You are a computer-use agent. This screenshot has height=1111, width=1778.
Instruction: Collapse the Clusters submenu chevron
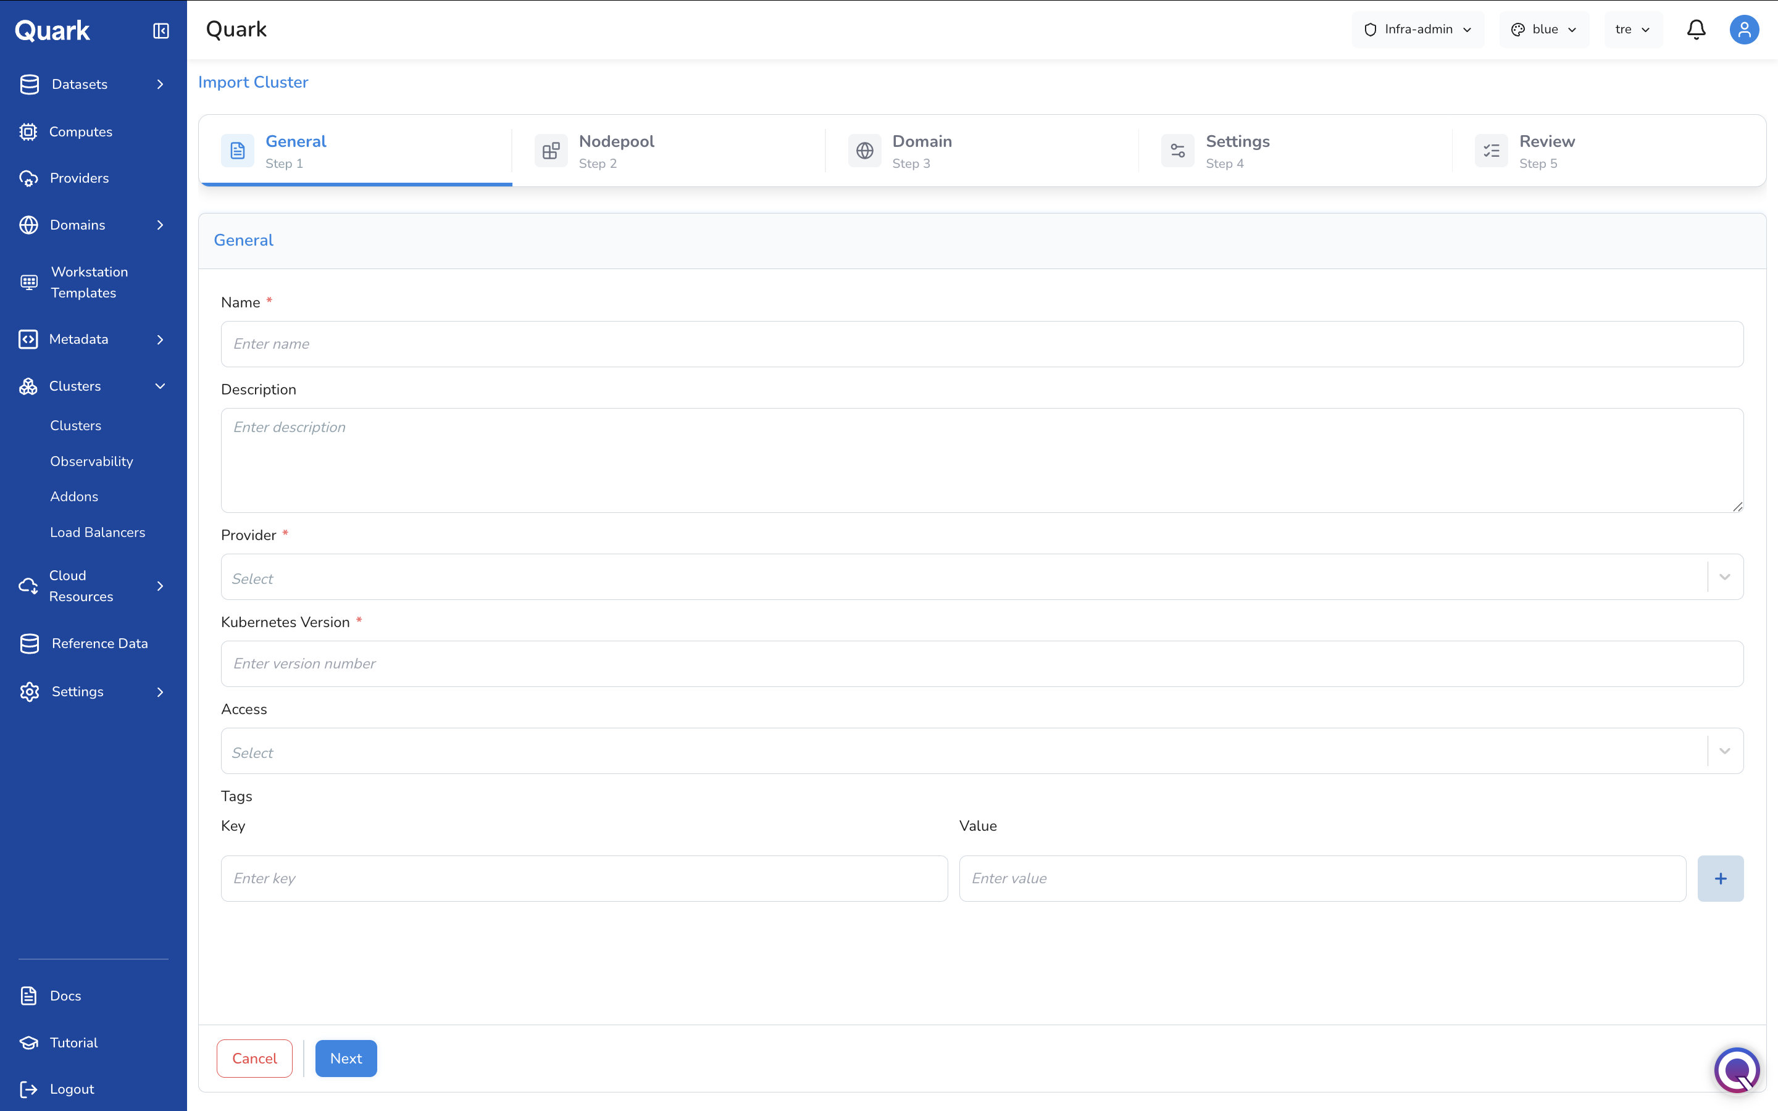160,386
